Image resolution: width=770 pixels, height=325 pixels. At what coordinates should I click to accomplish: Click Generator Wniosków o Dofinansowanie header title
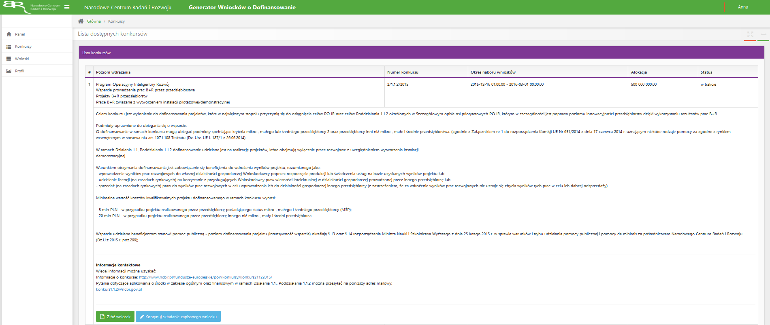pyautogui.click(x=242, y=7)
